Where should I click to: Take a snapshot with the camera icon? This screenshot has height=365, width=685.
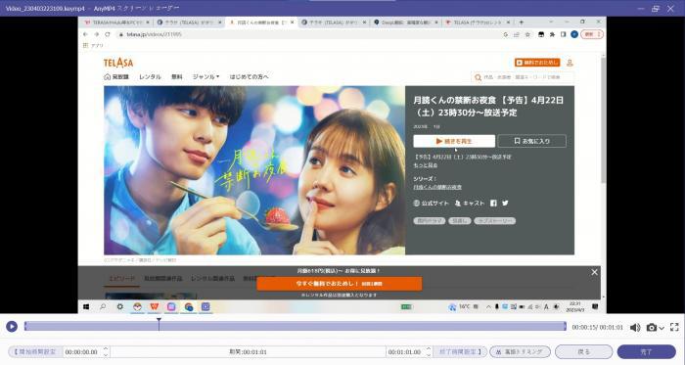(652, 327)
